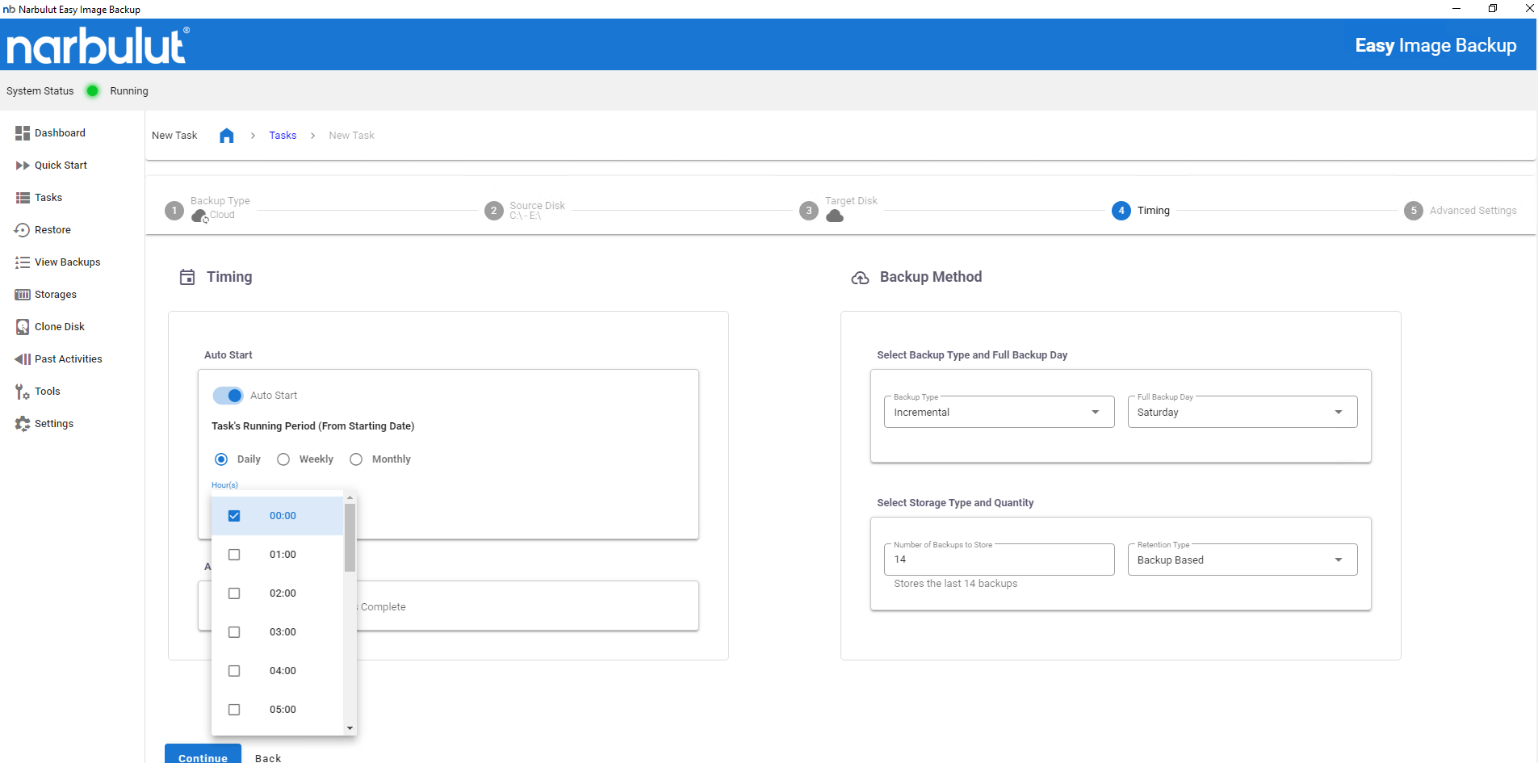This screenshot has width=1538, height=763.
Task: Click the Restore icon in sidebar
Action: point(22,230)
